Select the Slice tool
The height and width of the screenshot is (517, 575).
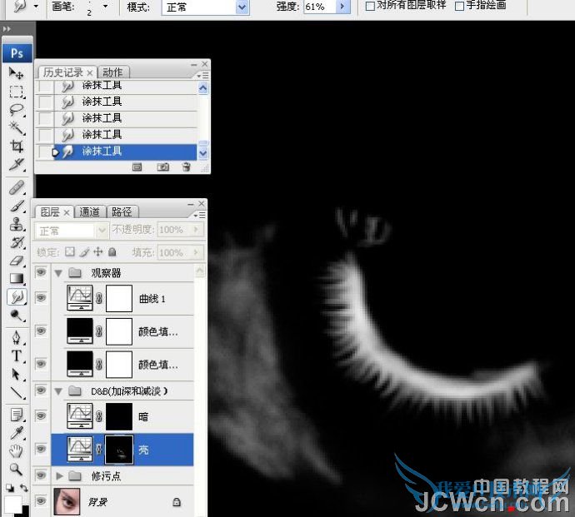point(16,165)
